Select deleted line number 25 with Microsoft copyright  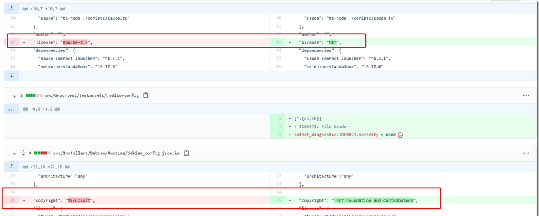13,200
